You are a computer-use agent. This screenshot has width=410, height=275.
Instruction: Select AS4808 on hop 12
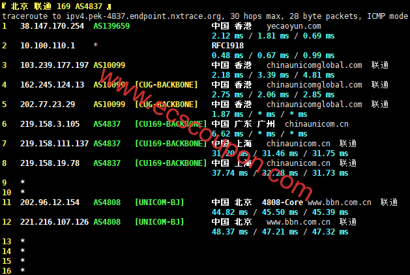pos(107,222)
